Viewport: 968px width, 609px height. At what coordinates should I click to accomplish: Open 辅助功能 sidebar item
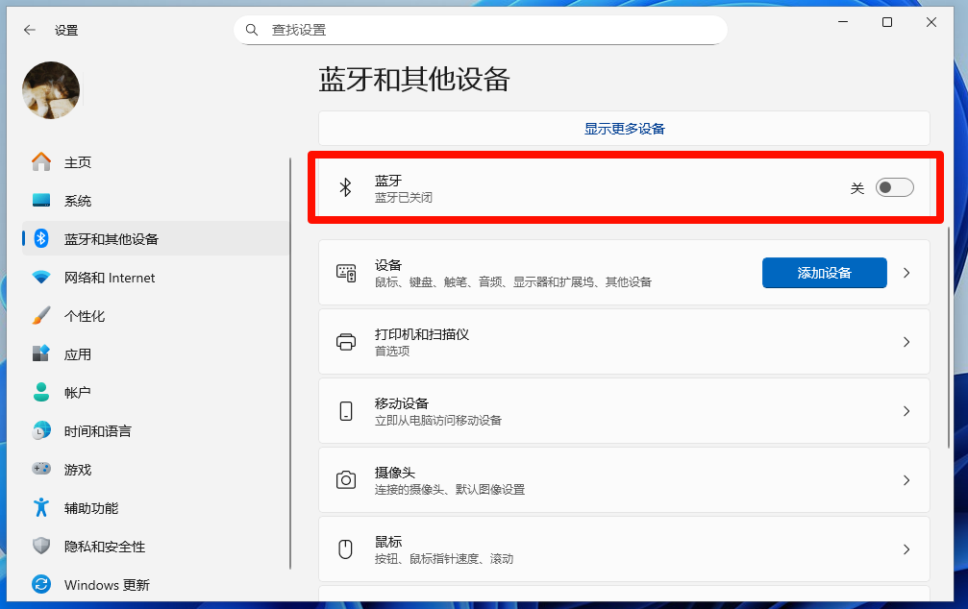tap(156, 508)
